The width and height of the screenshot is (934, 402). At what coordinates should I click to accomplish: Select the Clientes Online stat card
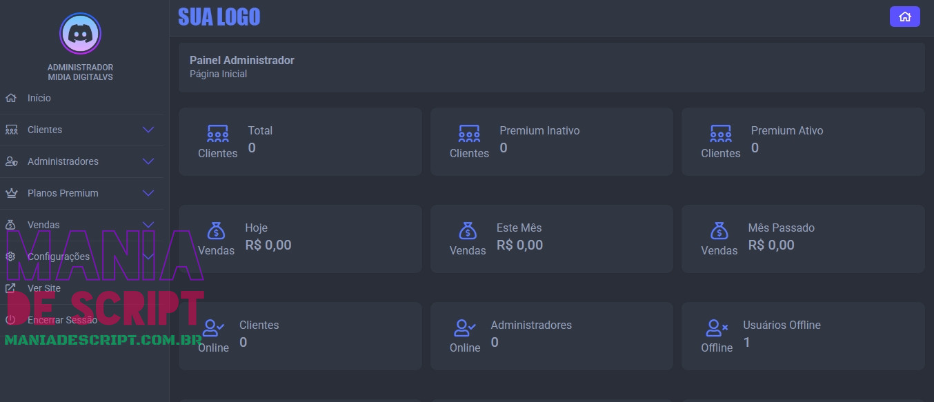click(x=299, y=336)
